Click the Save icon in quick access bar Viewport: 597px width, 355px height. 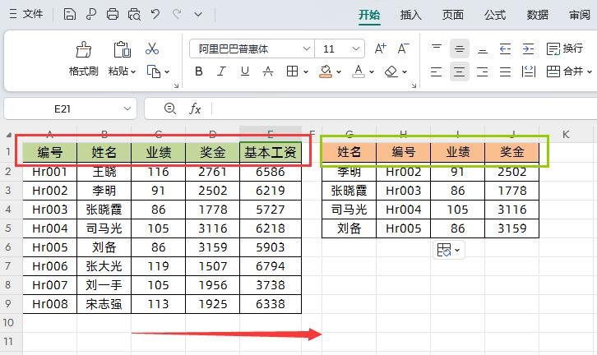[x=70, y=14]
